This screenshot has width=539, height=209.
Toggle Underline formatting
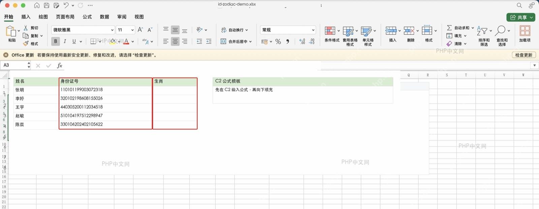74,41
